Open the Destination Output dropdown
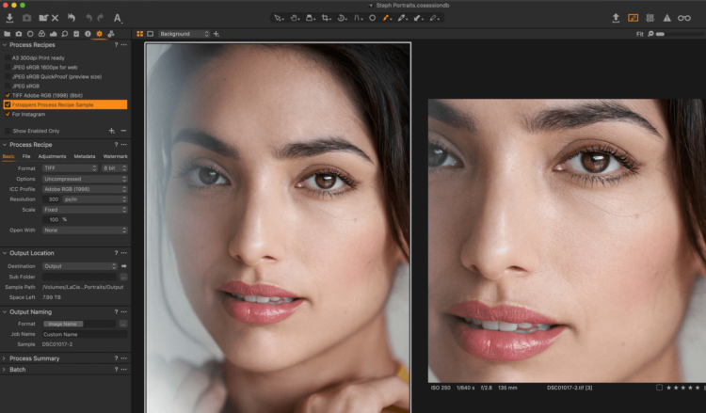Viewport: 706px width, 413px height. [80, 266]
